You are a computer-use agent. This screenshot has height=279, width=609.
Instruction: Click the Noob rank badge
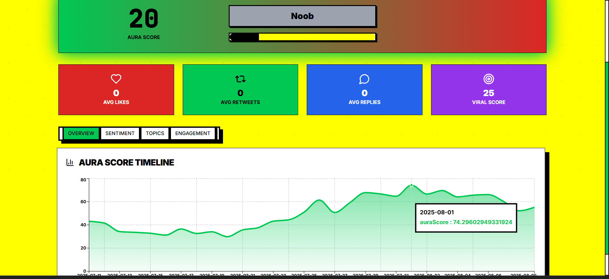(x=302, y=16)
